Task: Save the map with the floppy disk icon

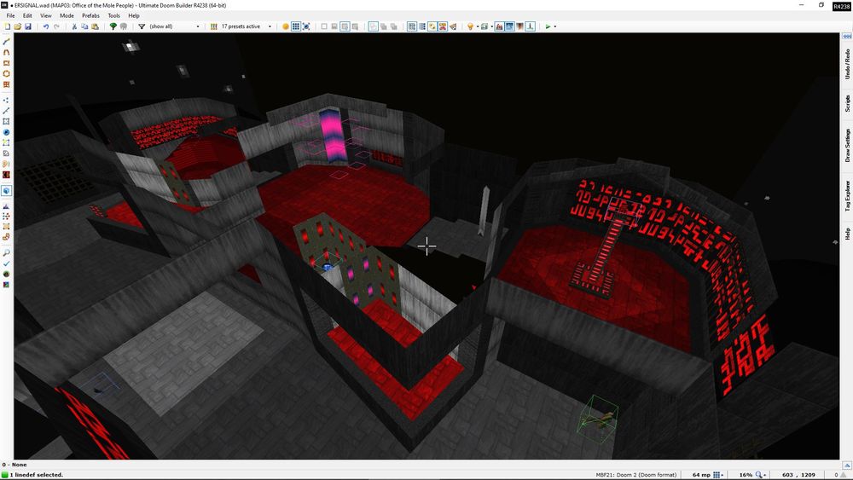Action: pos(28,26)
